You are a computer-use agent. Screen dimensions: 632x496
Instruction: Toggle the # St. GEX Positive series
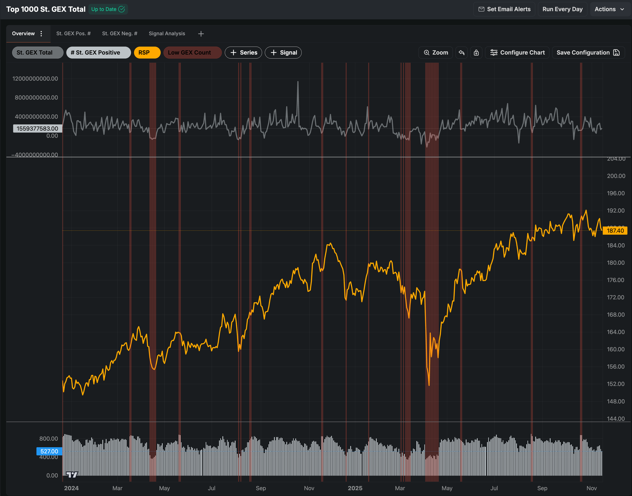pos(98,53)
